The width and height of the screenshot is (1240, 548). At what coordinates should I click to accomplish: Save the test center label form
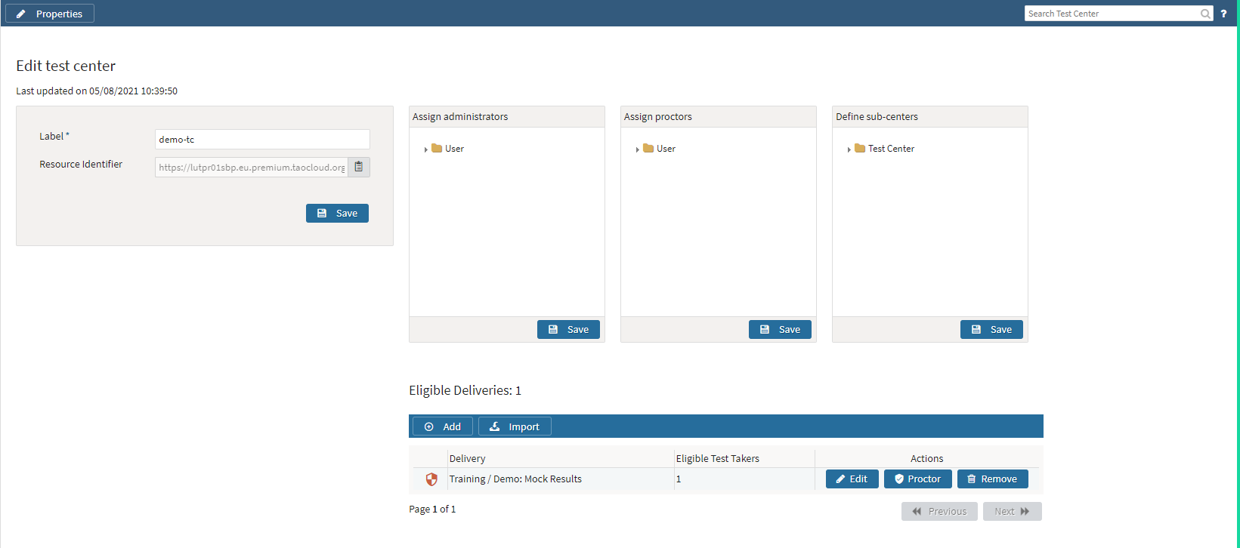(x=337, y=214)
